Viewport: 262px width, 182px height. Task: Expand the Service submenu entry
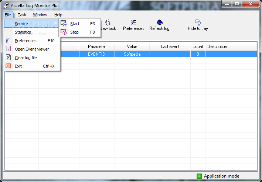click(x=31, y=24)
